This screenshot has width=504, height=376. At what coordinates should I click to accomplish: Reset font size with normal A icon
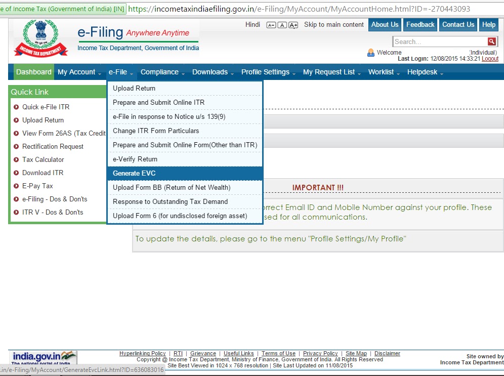coord(282,25)
